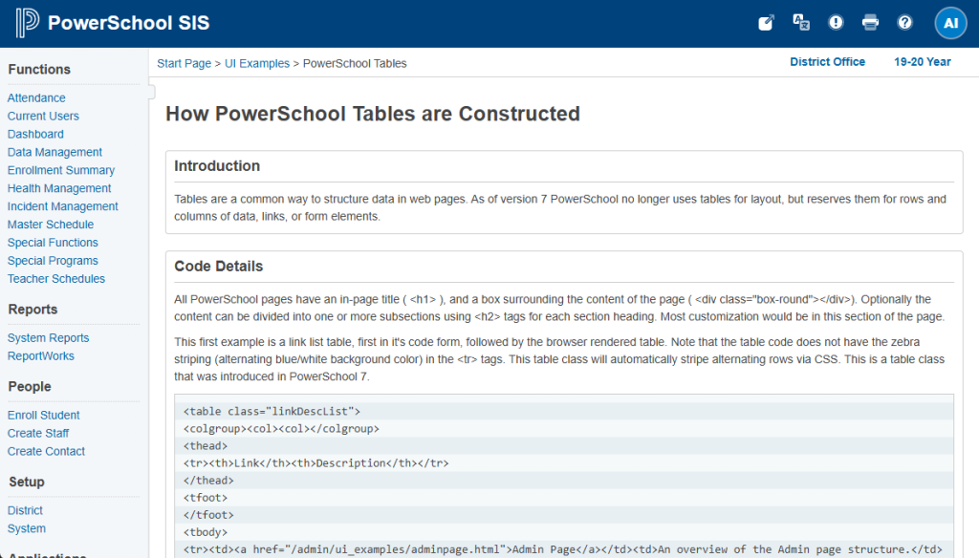Open the help question mark icon
The width and height of the screenshot is (979, 558).
click(x=904, y=23)
